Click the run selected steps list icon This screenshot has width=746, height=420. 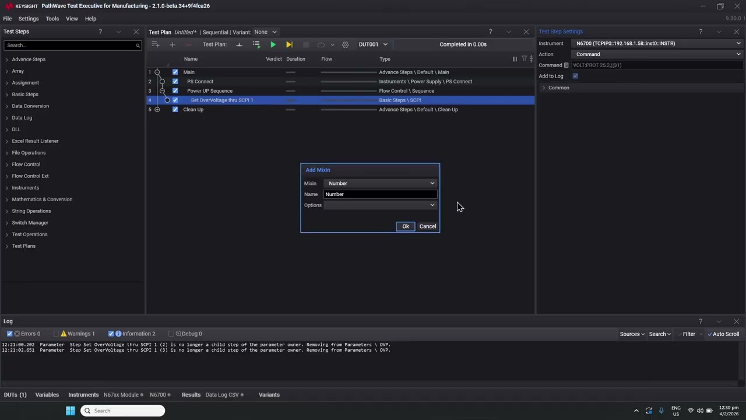click(256, 44)
